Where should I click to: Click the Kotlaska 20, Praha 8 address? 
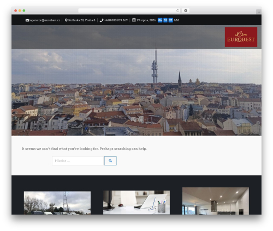(82, 20)
